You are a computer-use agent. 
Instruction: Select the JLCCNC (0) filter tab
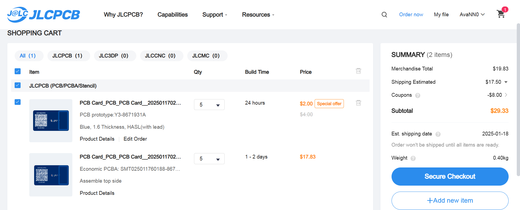pos(162,56)
